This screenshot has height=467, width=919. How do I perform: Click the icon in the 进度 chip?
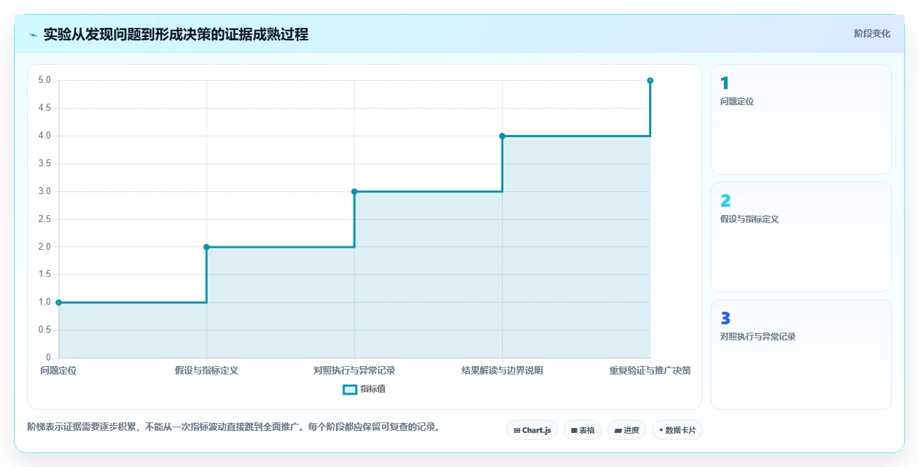pos(618,431)
